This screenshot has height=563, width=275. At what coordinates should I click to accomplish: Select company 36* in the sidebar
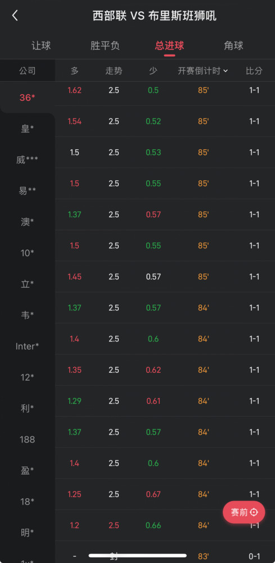point(28,97)
